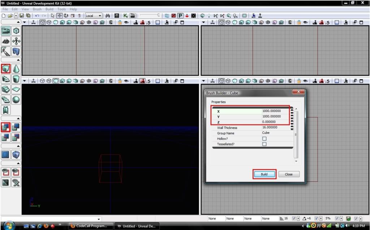This screenshot has height=230, width=370.
Task: Open the dropdown arrow next to the Open icon
Action: click(x=16, y=15)
